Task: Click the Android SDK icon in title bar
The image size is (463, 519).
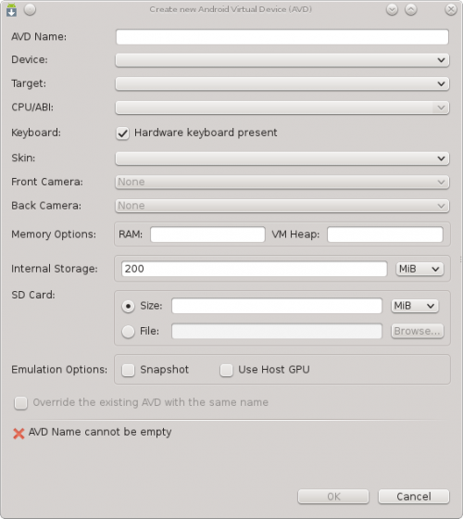Action: point(11,9)
